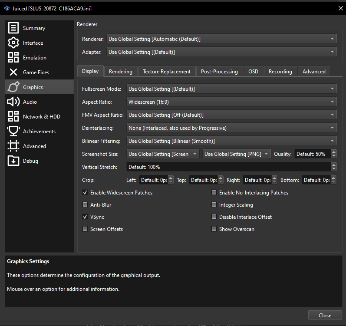
Task: Click the Crop Left input field
Action: pyautogui.click(x=154, y=180)
